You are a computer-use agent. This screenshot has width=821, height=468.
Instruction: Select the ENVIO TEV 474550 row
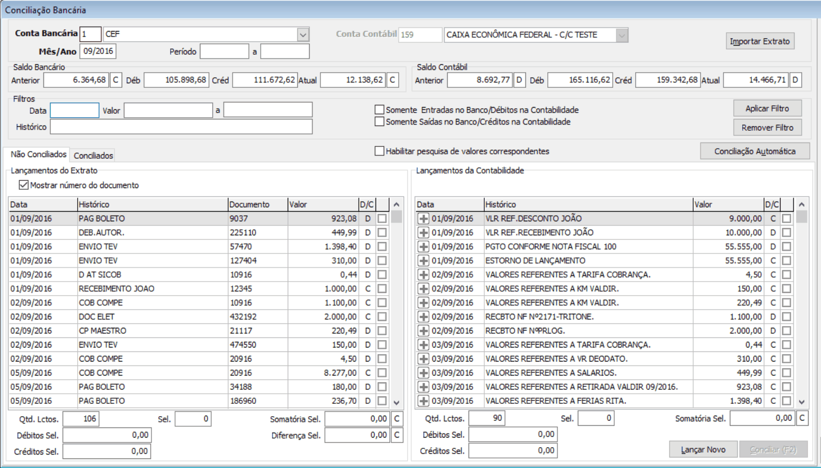click(x=199, y=345)
